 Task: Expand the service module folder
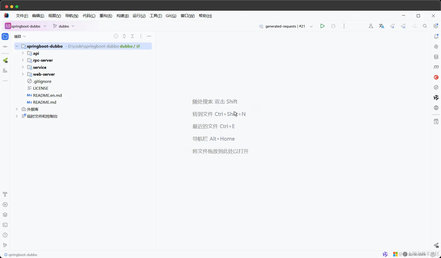point(23,67)
